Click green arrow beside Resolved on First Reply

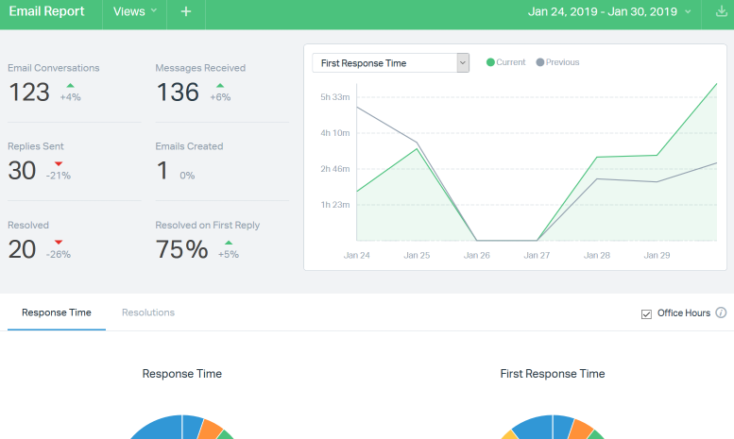pos(228,243)
